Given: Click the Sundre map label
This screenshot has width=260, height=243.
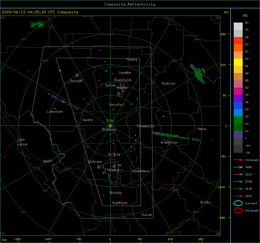Looking at the screenshot, I should coord(88,120).
